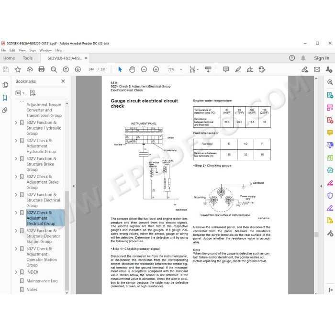The height and width of the screenshot is (335, 335).
Task: Click the Print file icon
Action: 42,69
